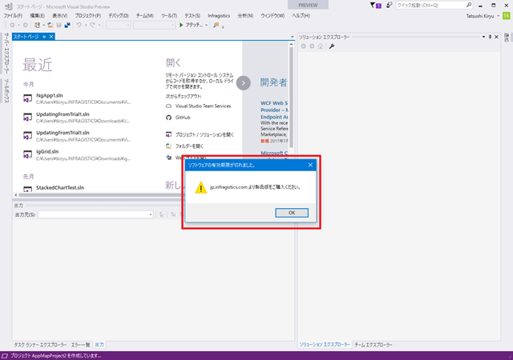Click the Navigate Backward toolbar icon
The height and width of the screenshot is (360, 513).
tap(13, 25)
